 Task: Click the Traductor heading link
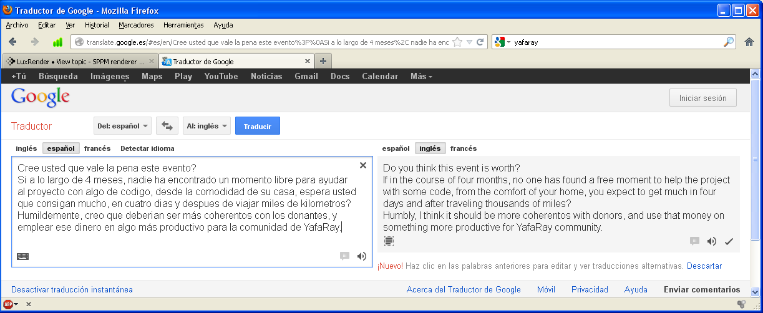pyautogui.click(x=31, y=126)
